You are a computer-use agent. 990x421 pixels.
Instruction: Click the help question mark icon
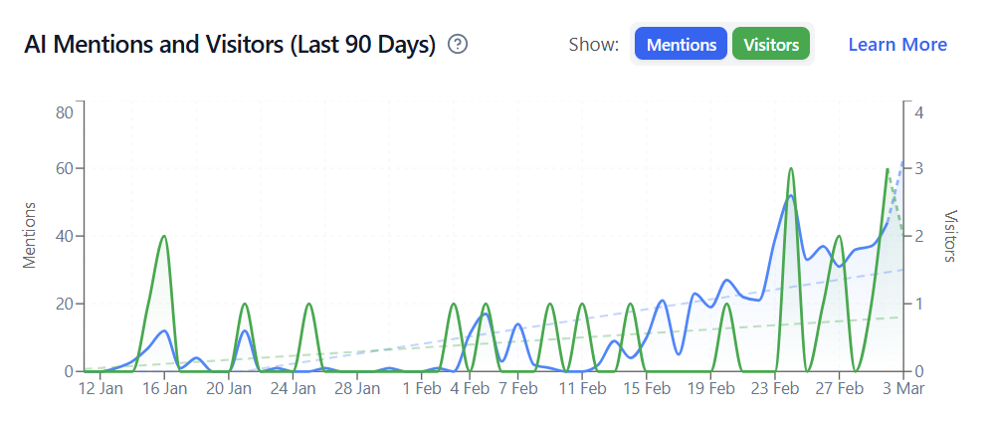tap(458, 45)
